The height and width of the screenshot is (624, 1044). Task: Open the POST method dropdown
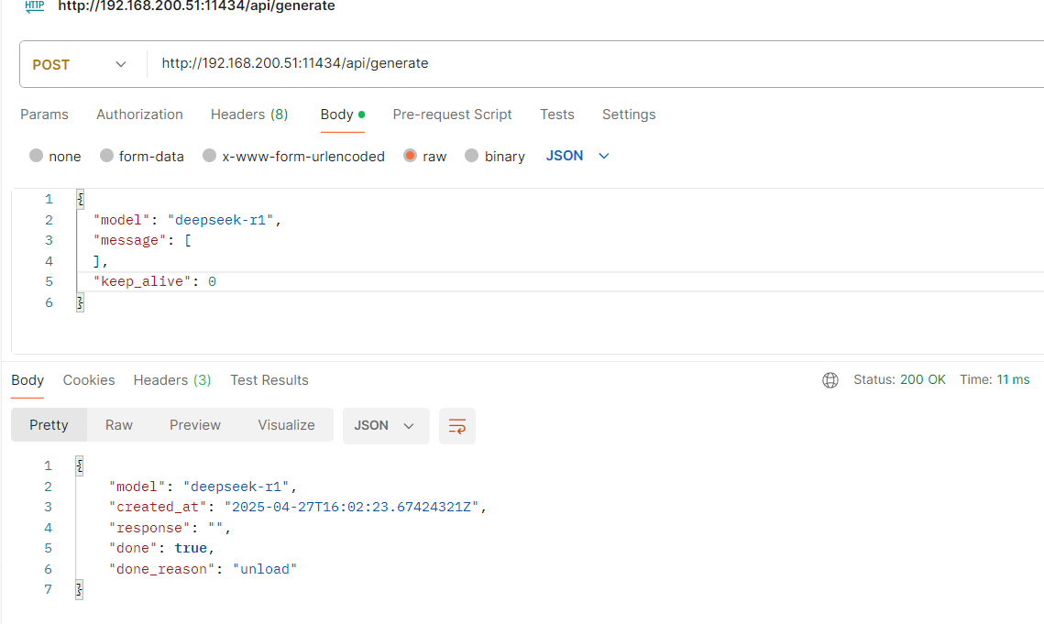coord(79,64)
